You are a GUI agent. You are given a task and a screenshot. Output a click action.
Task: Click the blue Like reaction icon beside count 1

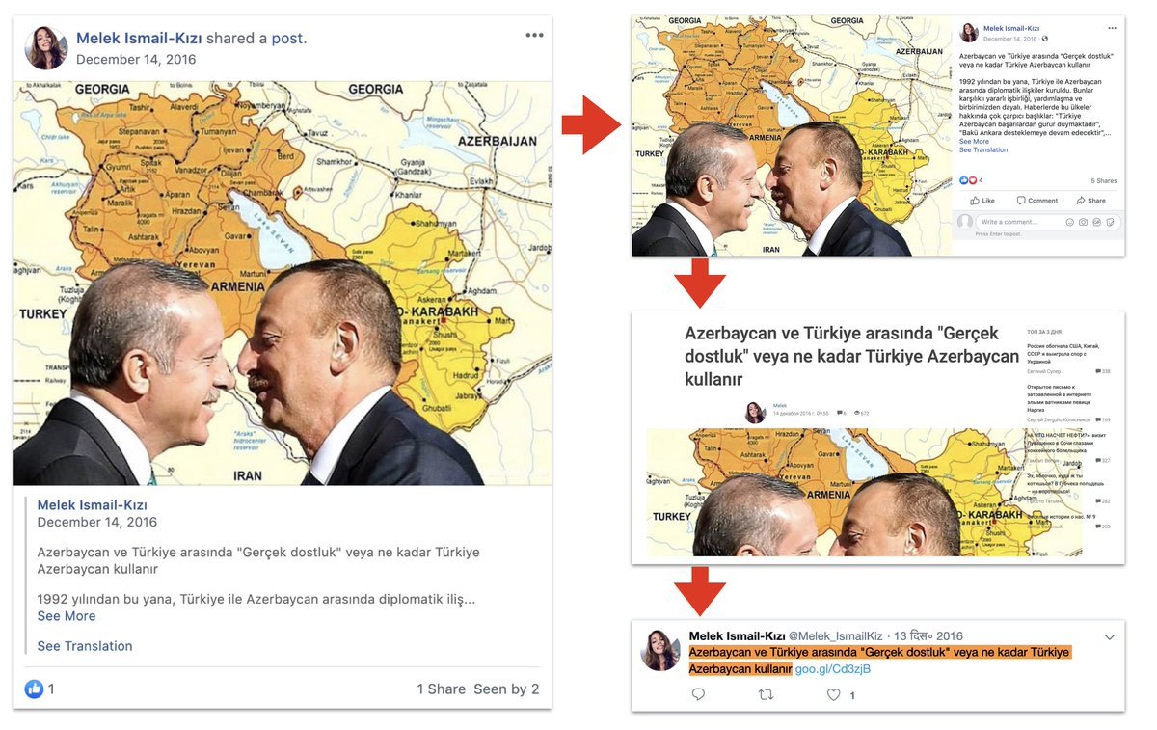pyautogui.click(x=34, y=689)
